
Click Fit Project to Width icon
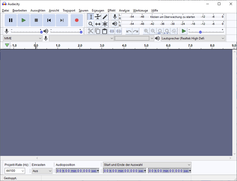[x=167, y=31]
